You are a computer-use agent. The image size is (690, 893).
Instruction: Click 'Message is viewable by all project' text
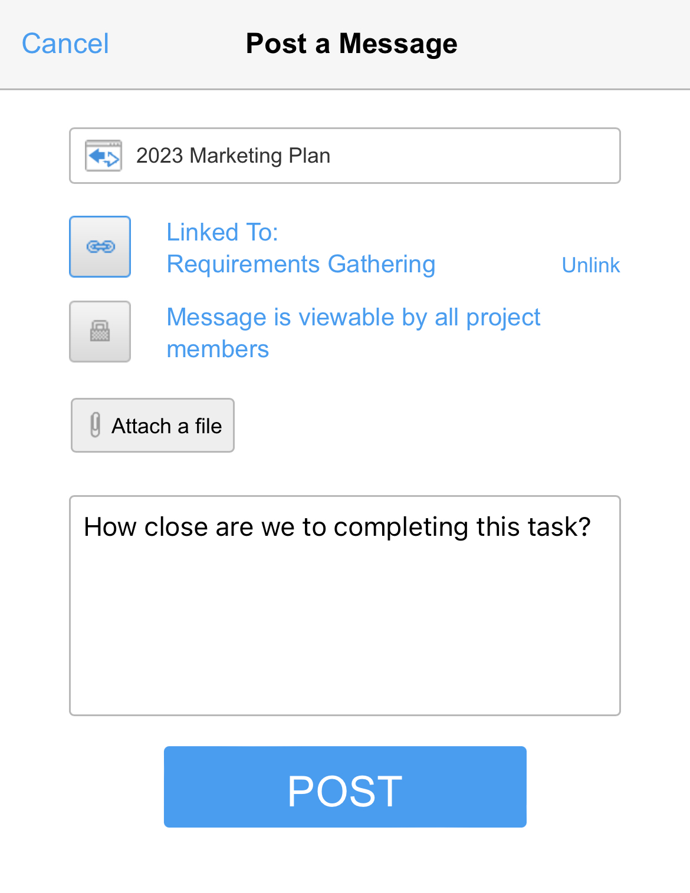point(353,317)
